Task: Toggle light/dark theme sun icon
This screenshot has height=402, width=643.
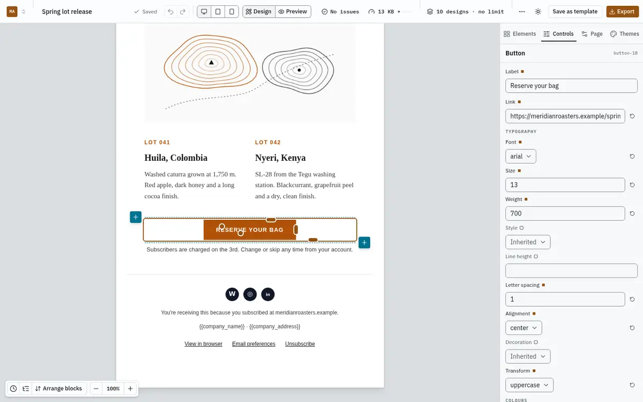Action: 538,11
